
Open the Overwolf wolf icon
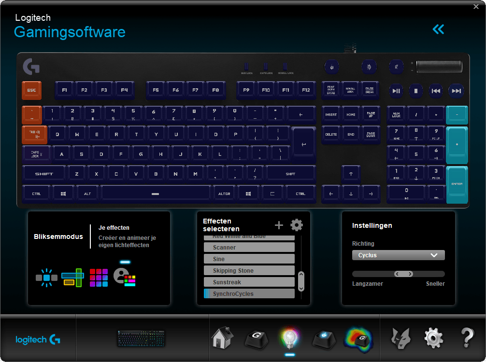click(401, 338)
